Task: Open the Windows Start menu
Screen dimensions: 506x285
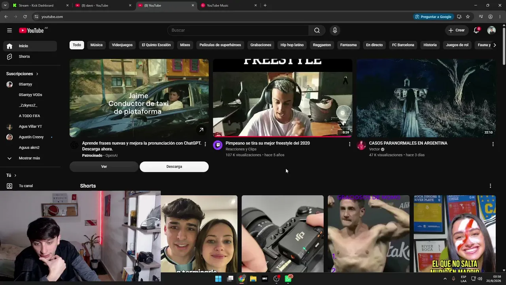Action: pyautogui.click(x=218, y=279)
